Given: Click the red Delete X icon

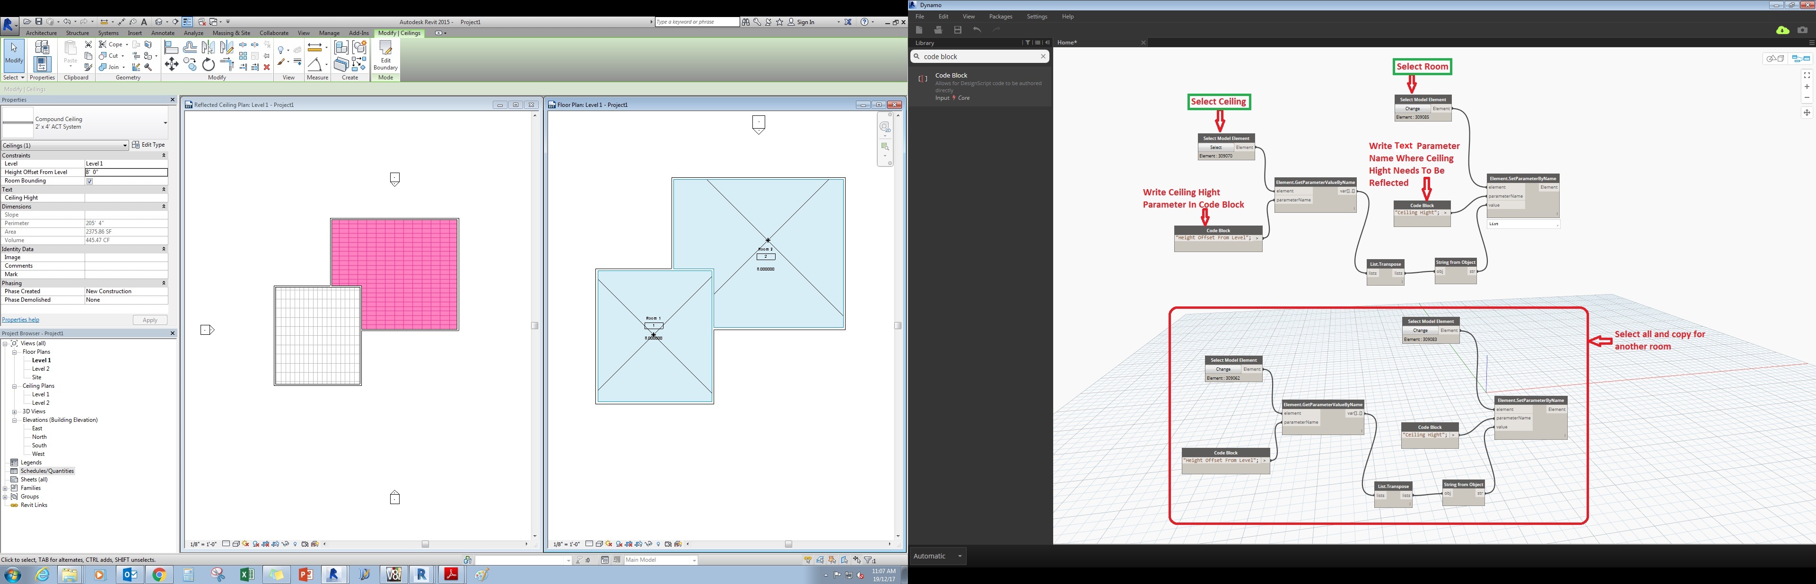Looking at the screenshot, I should (x=266, y=67).
